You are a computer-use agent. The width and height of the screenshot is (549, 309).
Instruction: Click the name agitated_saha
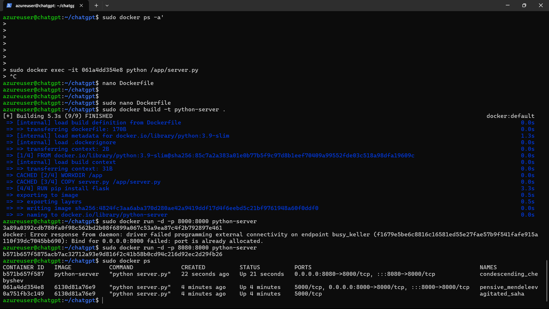(x=502, y=293)
